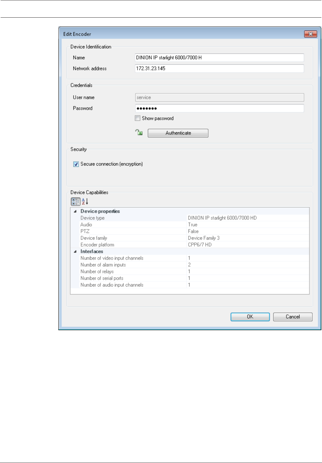322x463 pixels.
Task: Click into the Name input field
Action: click(219, 58)
